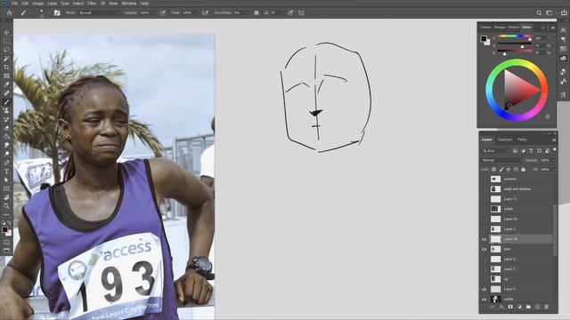Toggle visibility of the bottom-most visible layer row
This screenshot has height=320, width=570.
click(484, 300)
